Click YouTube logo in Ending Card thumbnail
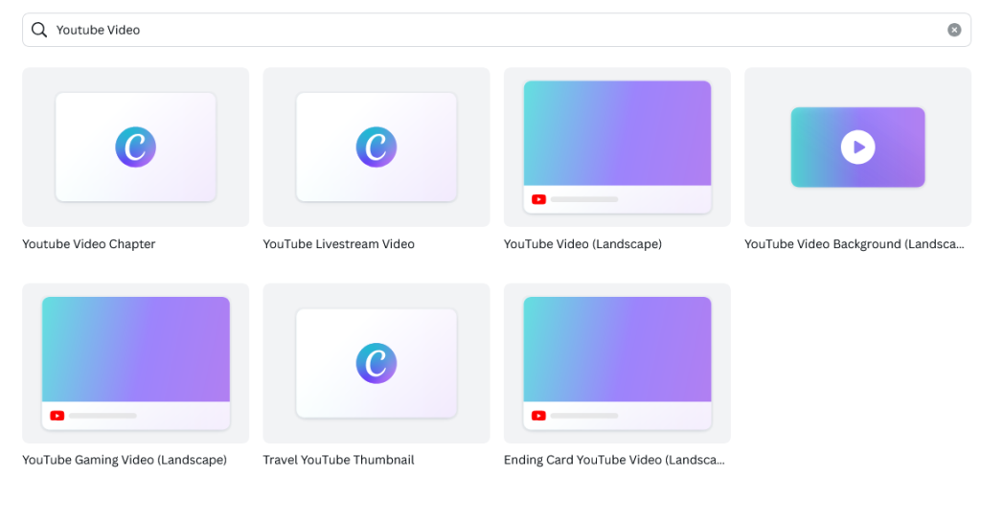 click(538, 416)
